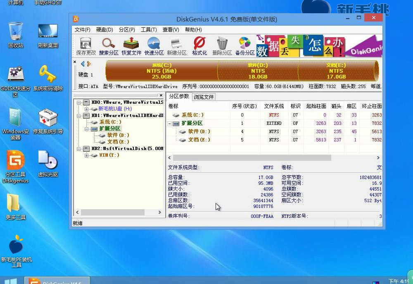Close the disk tree panel

pos(161,95)
